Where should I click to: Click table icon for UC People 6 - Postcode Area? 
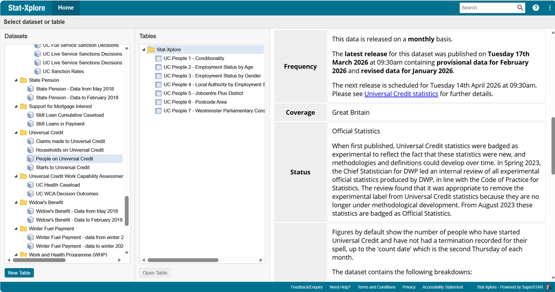[x=158, y=102]
